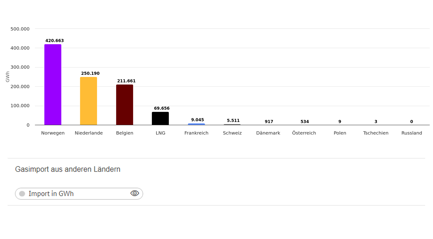Click the value label 250.190

[90, 73]
